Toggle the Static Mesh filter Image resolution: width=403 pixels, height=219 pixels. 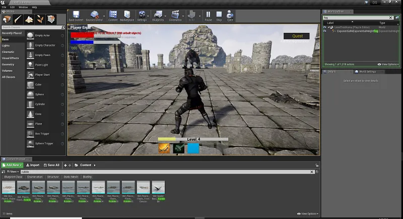[x=71, y=177]
